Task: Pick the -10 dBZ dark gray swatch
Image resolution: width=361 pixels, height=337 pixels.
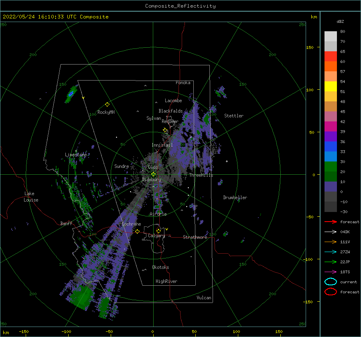Action: pyautogui.click(x=331, y=207)
